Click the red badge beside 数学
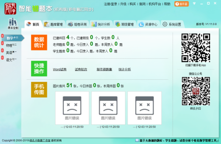The height and width of the screenshot is (144, 221). [3, 36]
